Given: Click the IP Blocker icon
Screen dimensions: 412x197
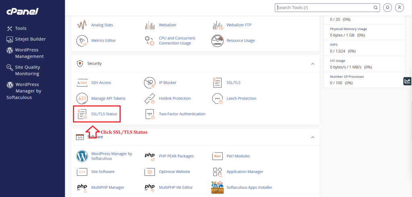Looking at the screenshot, I should (150, 83).
